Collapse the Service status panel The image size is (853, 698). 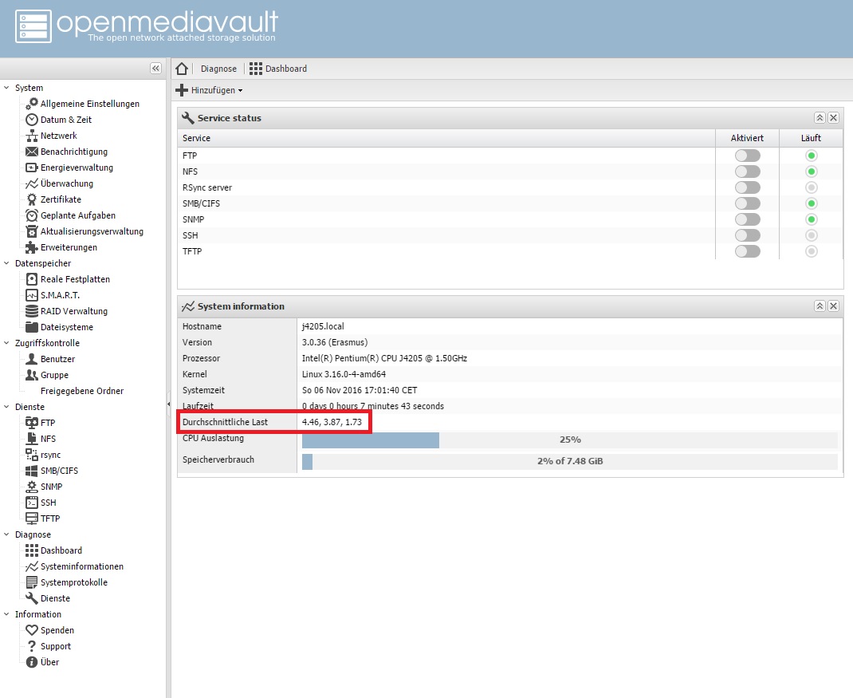(x=820, y=117)
